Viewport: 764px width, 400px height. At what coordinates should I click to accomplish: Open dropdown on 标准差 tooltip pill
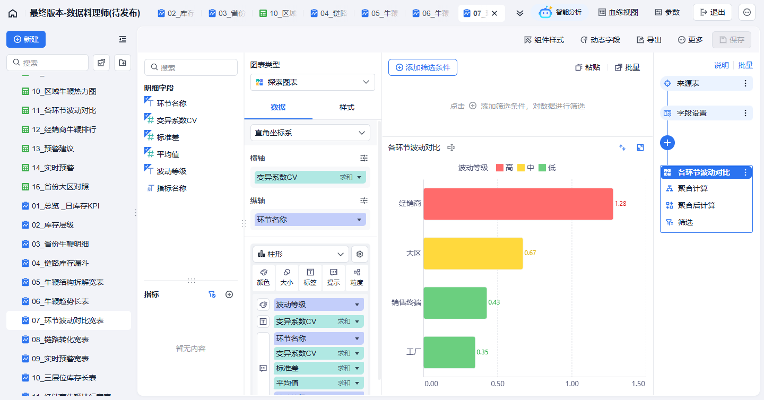click(358, 368)
